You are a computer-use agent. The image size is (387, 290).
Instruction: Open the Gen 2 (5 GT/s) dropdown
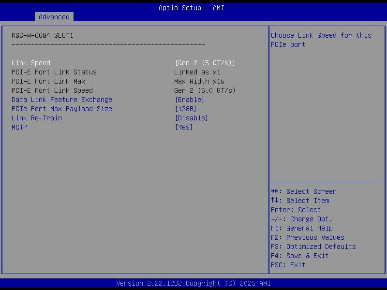click(205, 63)
